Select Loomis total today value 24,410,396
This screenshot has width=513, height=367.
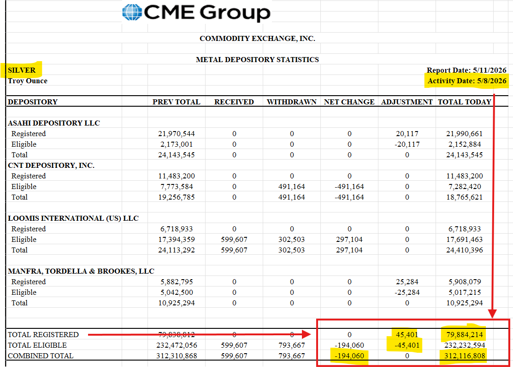(464, 250)
